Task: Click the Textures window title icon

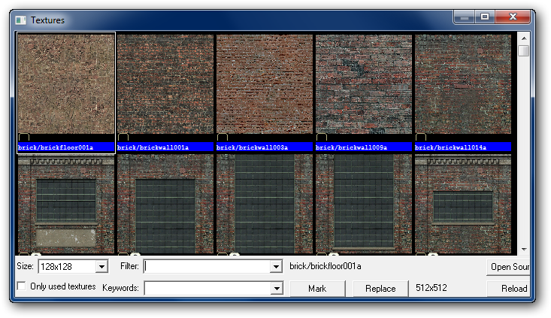Action: pyautogui.click(x=21, y=20)
